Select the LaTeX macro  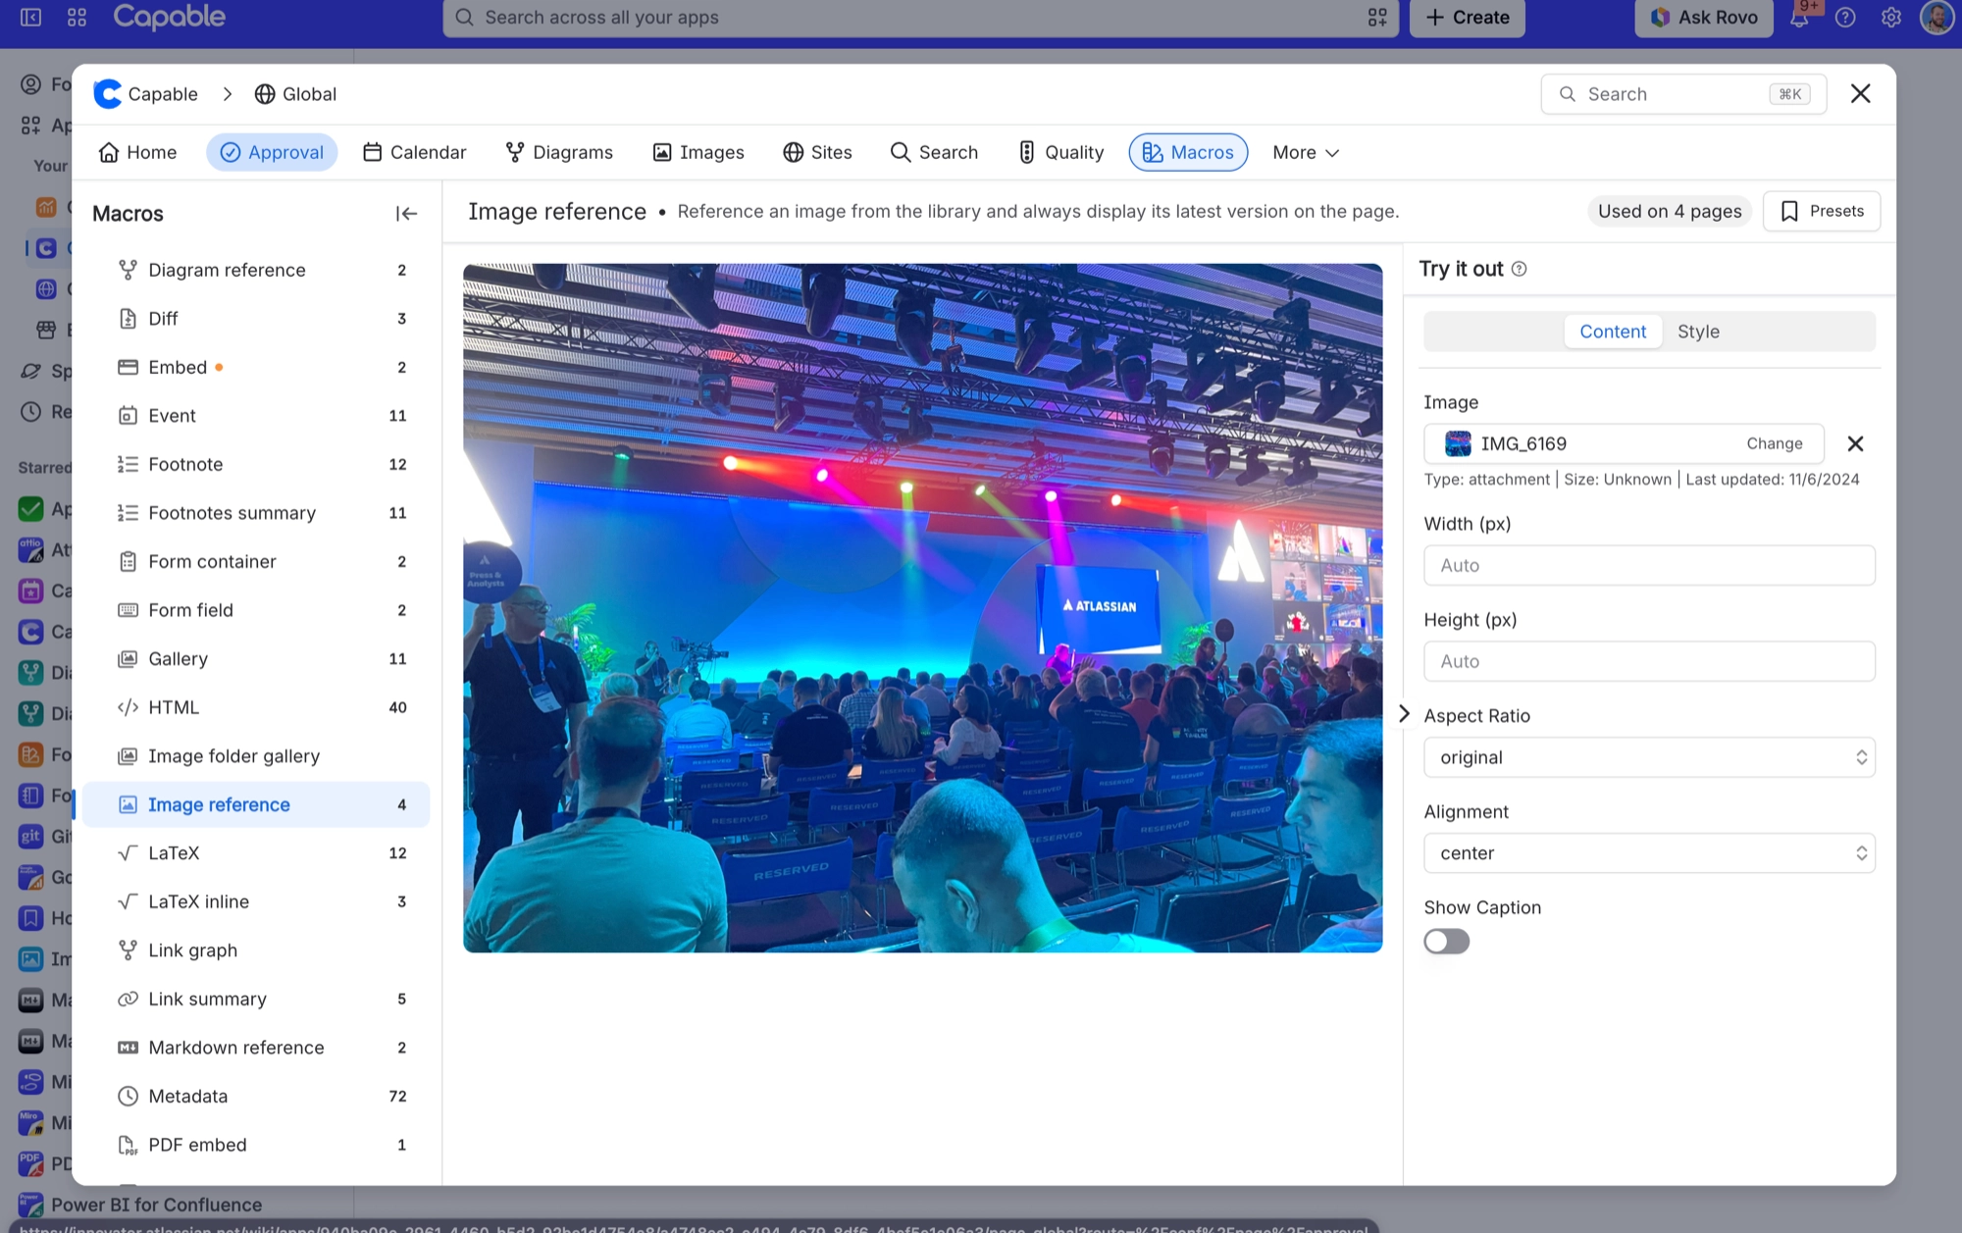coord(257,852)
